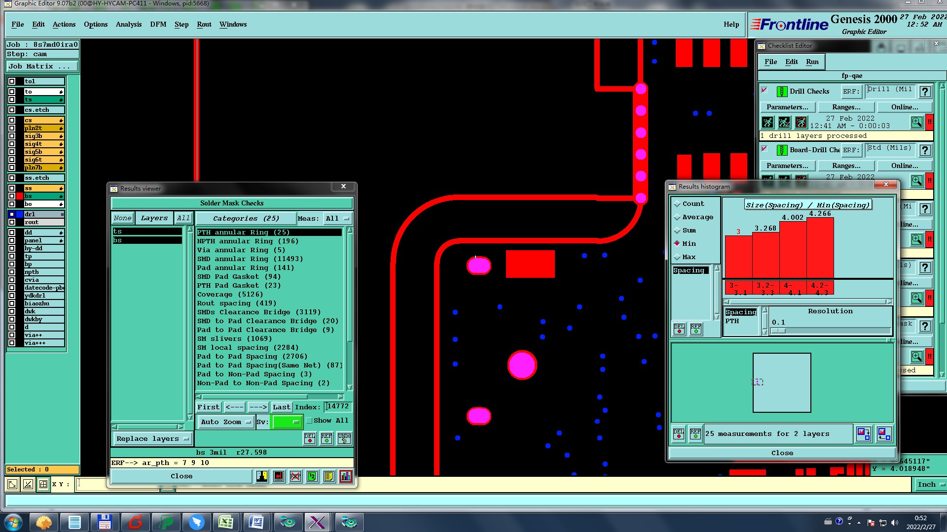Click the 4.2-4.3 histogram bar
Viewport: 947px width, 532px height.
pos(820,249)
